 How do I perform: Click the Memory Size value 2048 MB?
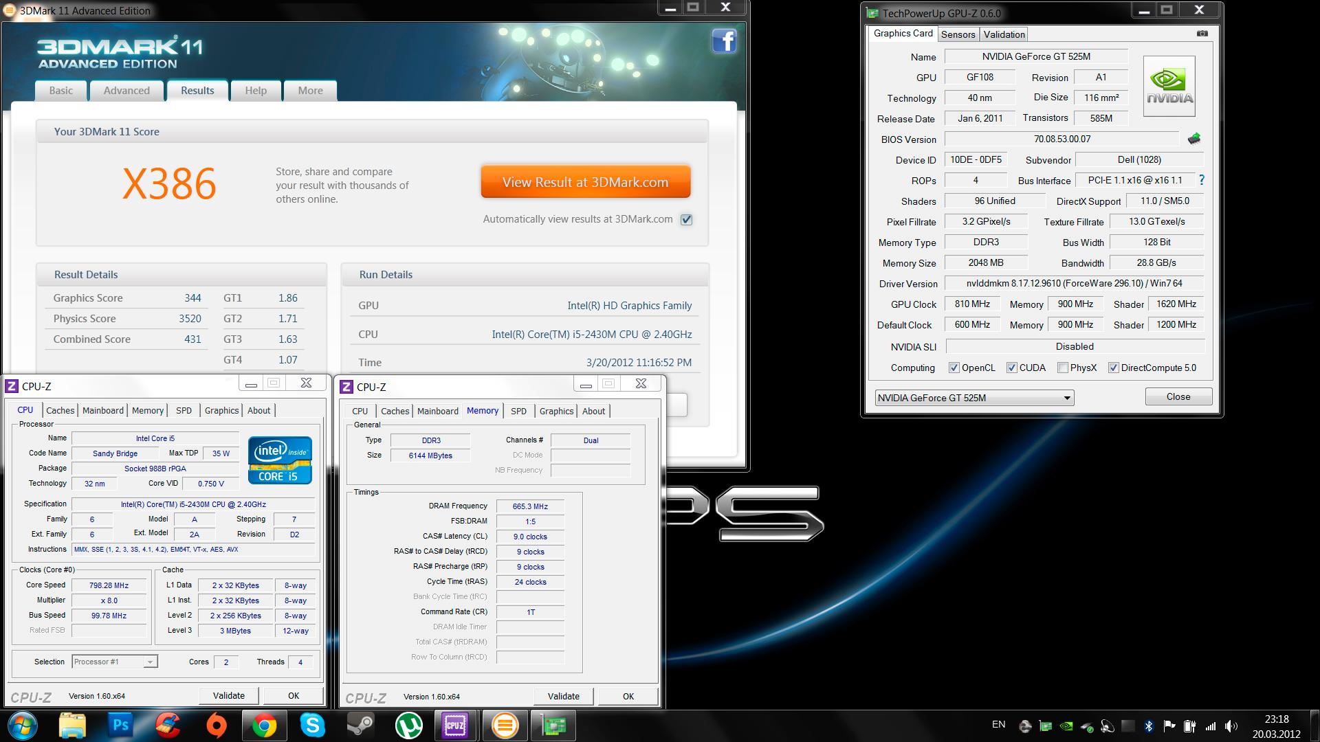click(x=986, y=262)
